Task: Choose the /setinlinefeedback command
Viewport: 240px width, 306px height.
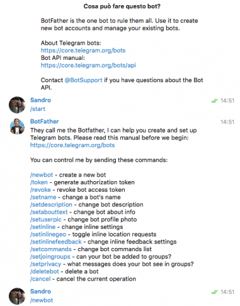Action: (56, 242)
